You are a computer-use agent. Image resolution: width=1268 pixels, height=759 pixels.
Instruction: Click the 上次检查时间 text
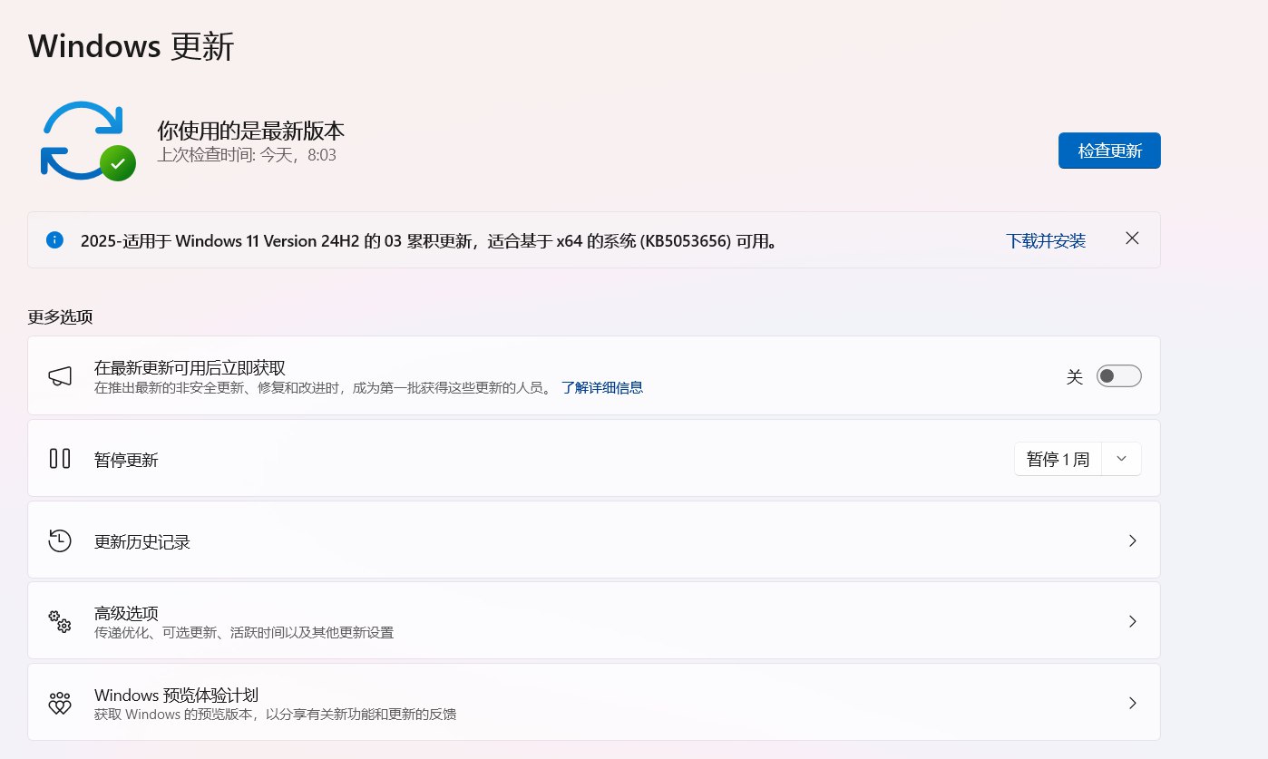(247, 155)
